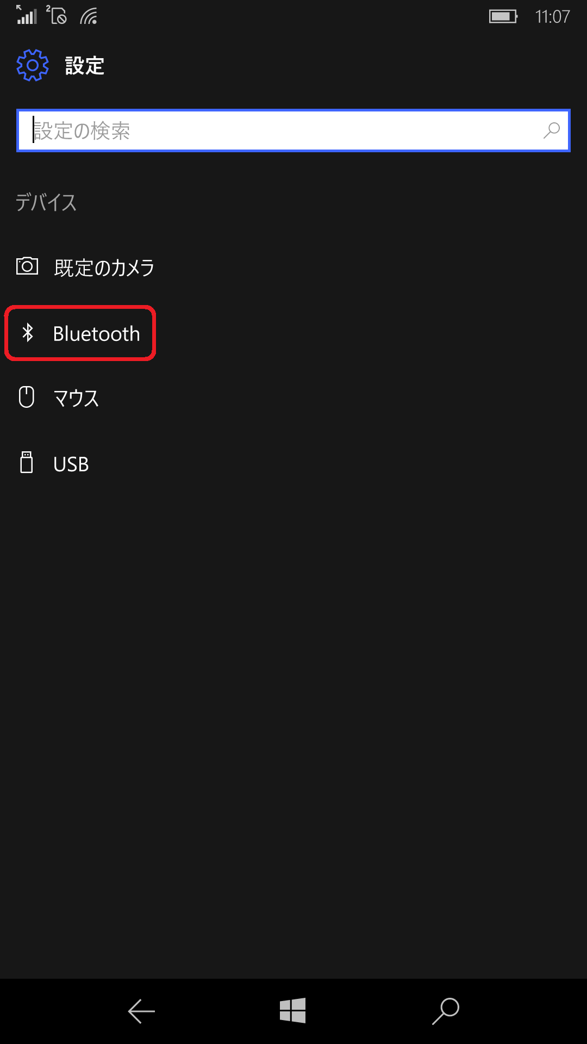Tap the search button in navigation bar
This screenshot has height=1044, width=587.
pos(446,1011)
